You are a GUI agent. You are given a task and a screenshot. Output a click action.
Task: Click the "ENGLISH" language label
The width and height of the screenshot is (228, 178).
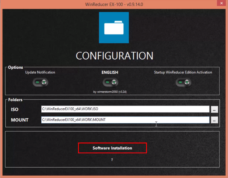click(110, 73)
